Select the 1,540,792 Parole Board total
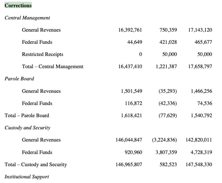 click(201, 116)
